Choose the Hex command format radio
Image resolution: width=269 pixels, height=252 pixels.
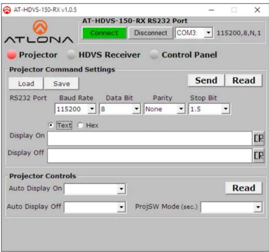coord(80,125)
